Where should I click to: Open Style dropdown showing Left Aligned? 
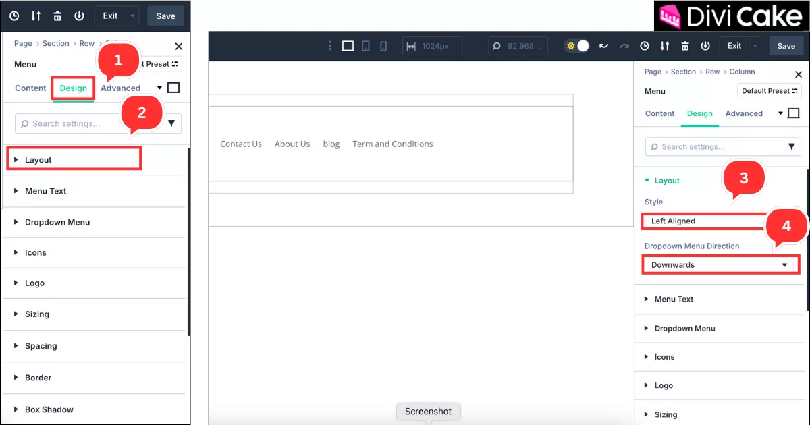pyautogui.click(x=722, y=221)
